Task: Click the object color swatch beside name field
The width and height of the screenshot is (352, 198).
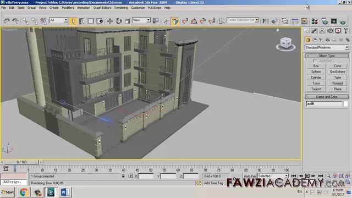Action: point(346,104)
